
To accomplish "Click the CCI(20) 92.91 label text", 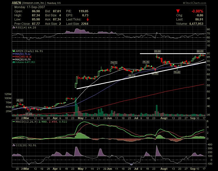I will [26, 145].
